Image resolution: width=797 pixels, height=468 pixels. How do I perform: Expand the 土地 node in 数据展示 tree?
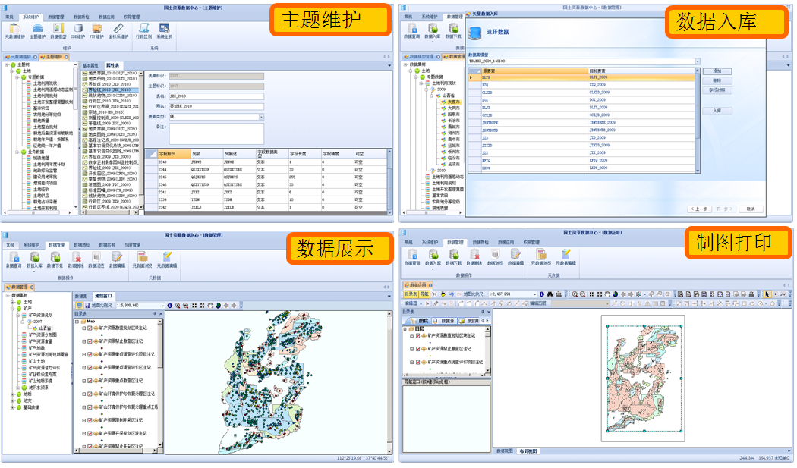pyautogui.click(x=12, y=302)
